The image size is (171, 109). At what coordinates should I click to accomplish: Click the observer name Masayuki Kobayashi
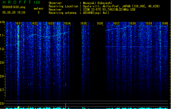coord(98,3)
